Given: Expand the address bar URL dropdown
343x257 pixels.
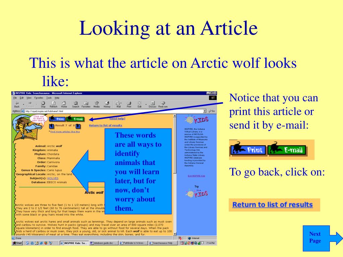Looking at the screenshot, I should tap(205, 111).
